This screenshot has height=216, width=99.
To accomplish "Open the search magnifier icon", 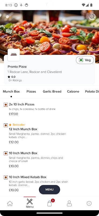I will [x=92, y=17].
